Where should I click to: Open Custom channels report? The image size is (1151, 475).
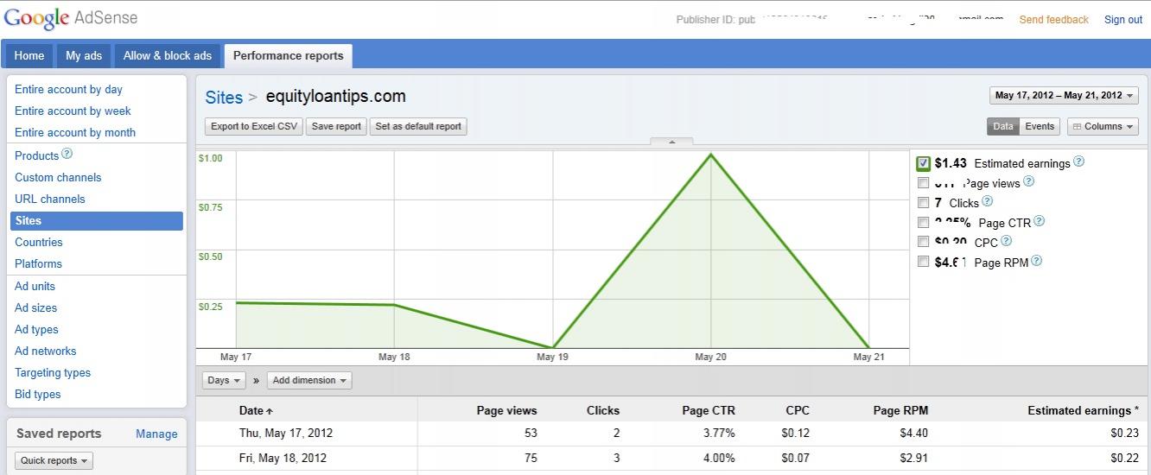click(x=58, y=177)
